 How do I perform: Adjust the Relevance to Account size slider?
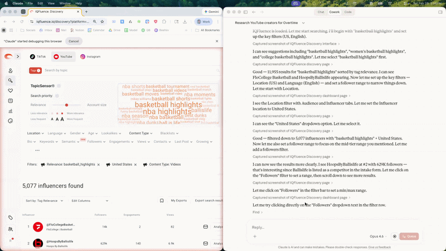(66, 105)
